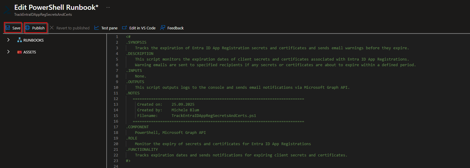Click the Revert to published X icon

(52, 28)
